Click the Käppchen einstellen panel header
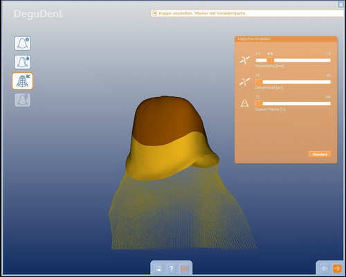Image resolution: width=346 pixels, height=277 pixels. pos(286,39)
